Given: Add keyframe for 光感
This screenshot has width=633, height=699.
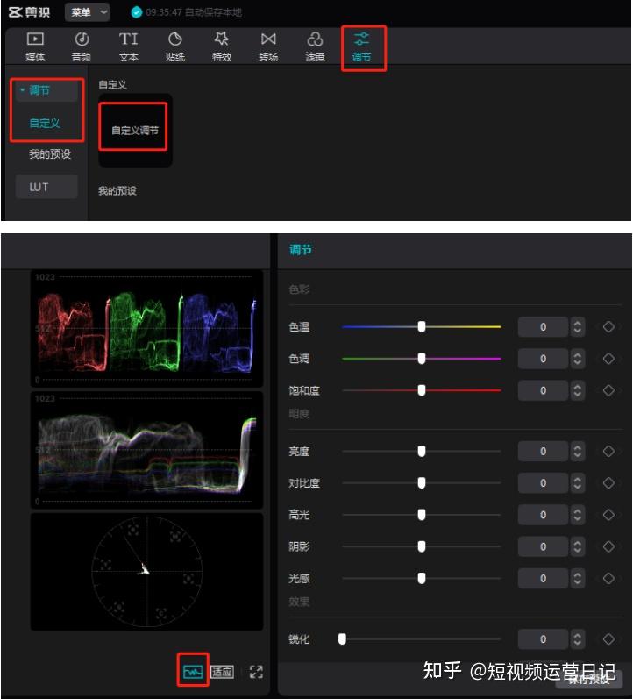Looking at the screenshot, I should coord(608,578).
